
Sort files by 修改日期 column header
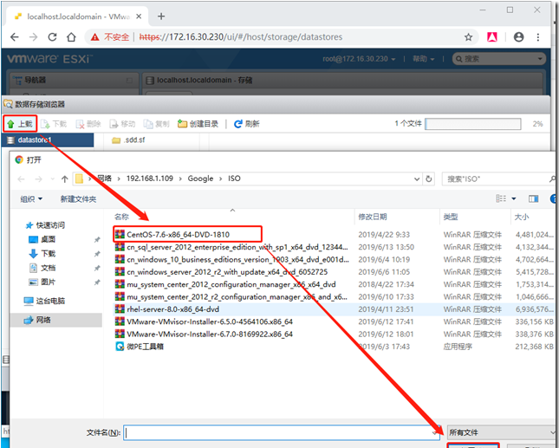point(373,217)
